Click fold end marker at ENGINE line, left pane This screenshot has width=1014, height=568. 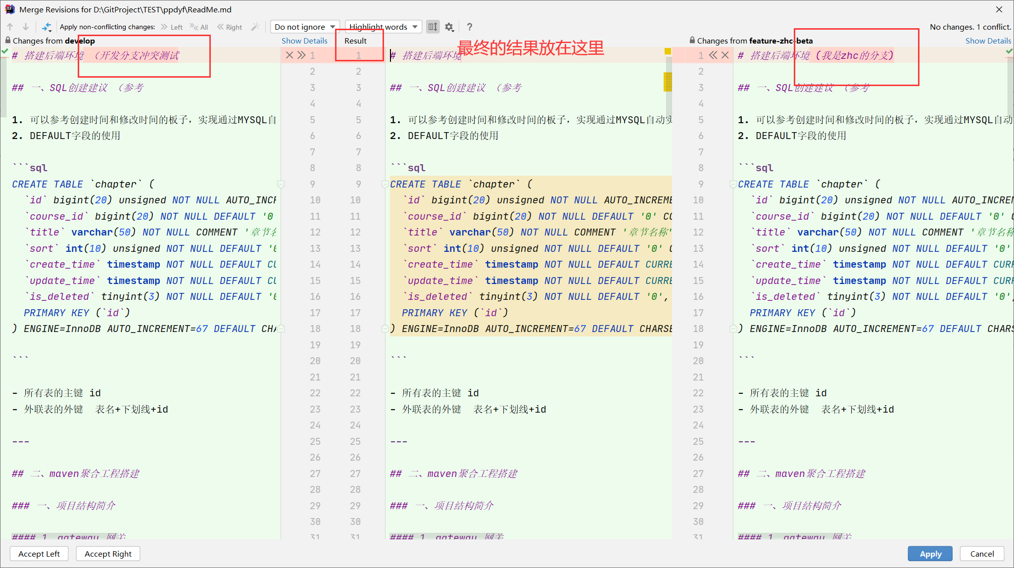[x=281, y=329]
